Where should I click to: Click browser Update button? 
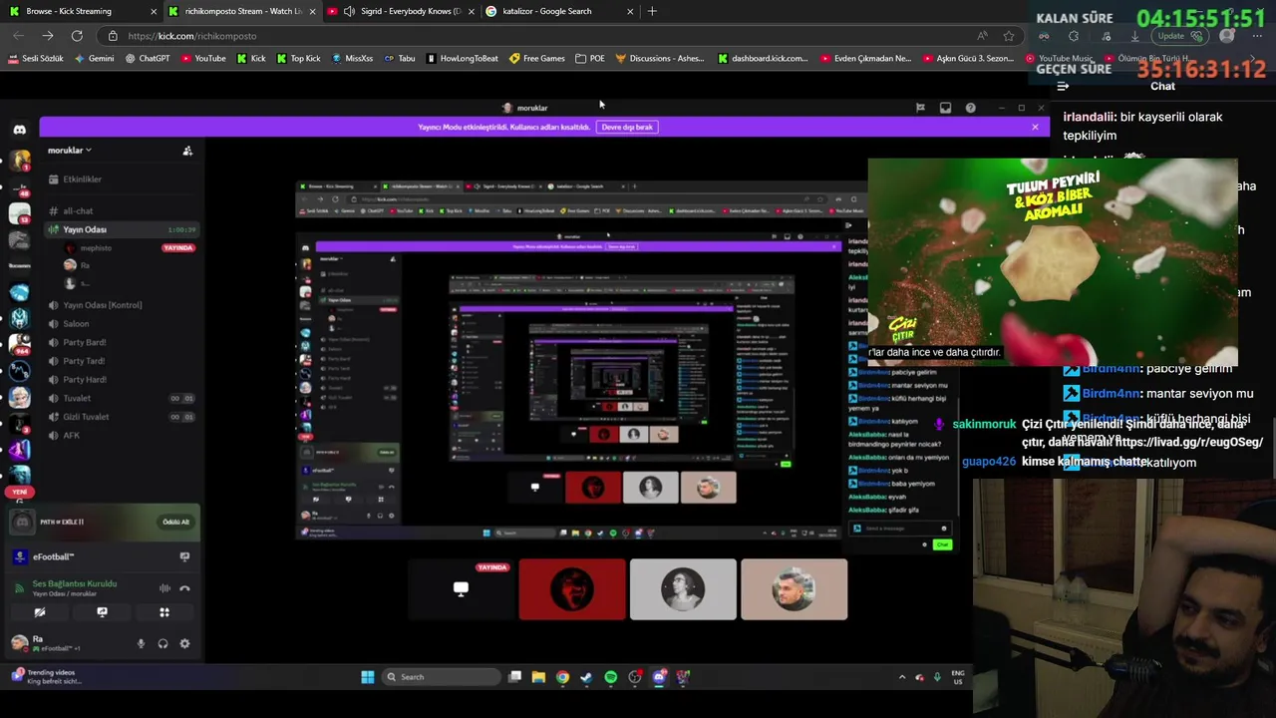click(1178, 36)
